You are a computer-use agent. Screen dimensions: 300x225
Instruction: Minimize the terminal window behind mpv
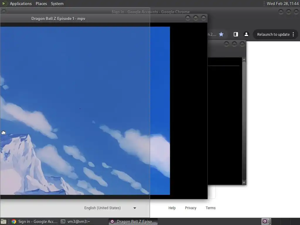coord(226,44)
